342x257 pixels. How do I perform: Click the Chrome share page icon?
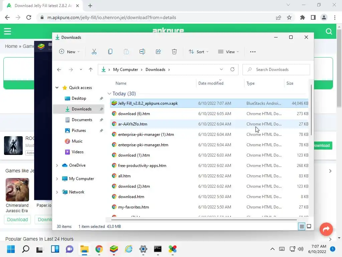[x=279, y=17]
